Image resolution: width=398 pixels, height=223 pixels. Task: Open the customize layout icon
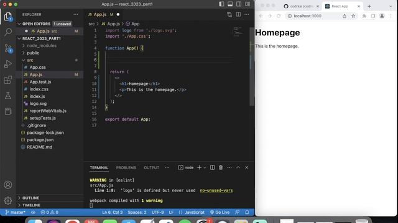click(x=248, y=4)
